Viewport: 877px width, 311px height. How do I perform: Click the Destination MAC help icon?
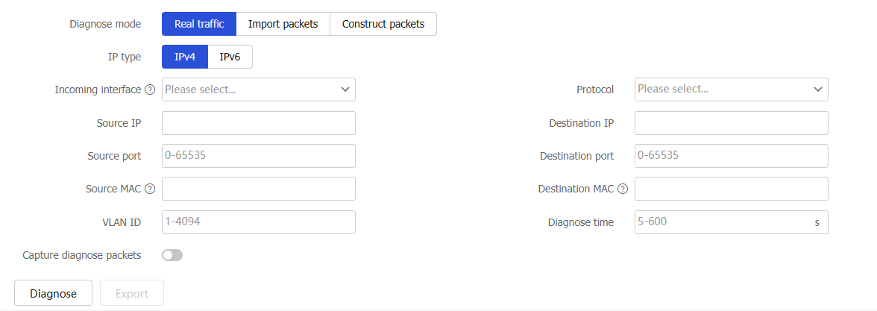tap(623, 189)
